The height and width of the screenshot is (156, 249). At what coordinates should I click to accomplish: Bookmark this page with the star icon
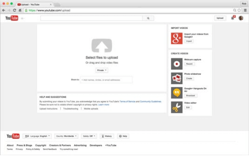click(239, 10)
